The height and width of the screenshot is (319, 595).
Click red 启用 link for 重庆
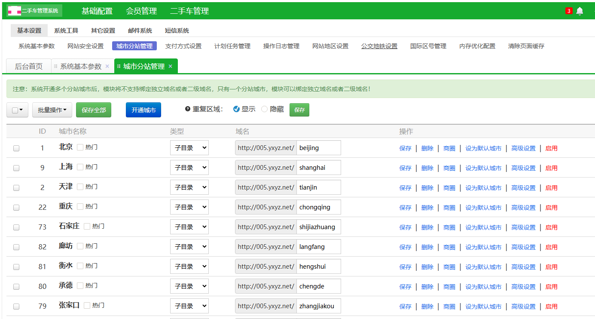point(552,208)
